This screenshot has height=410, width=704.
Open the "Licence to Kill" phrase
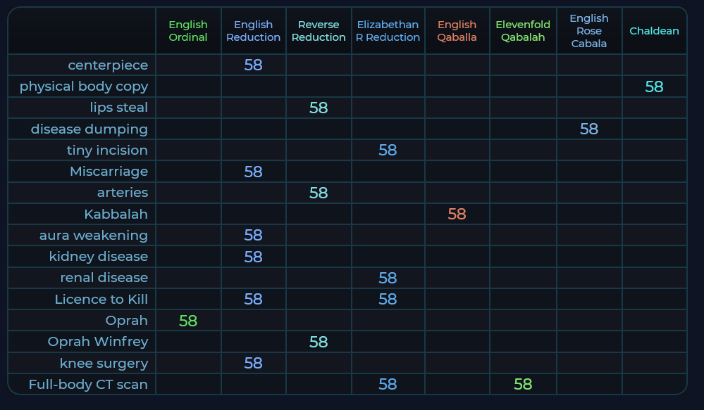point(101,300)
